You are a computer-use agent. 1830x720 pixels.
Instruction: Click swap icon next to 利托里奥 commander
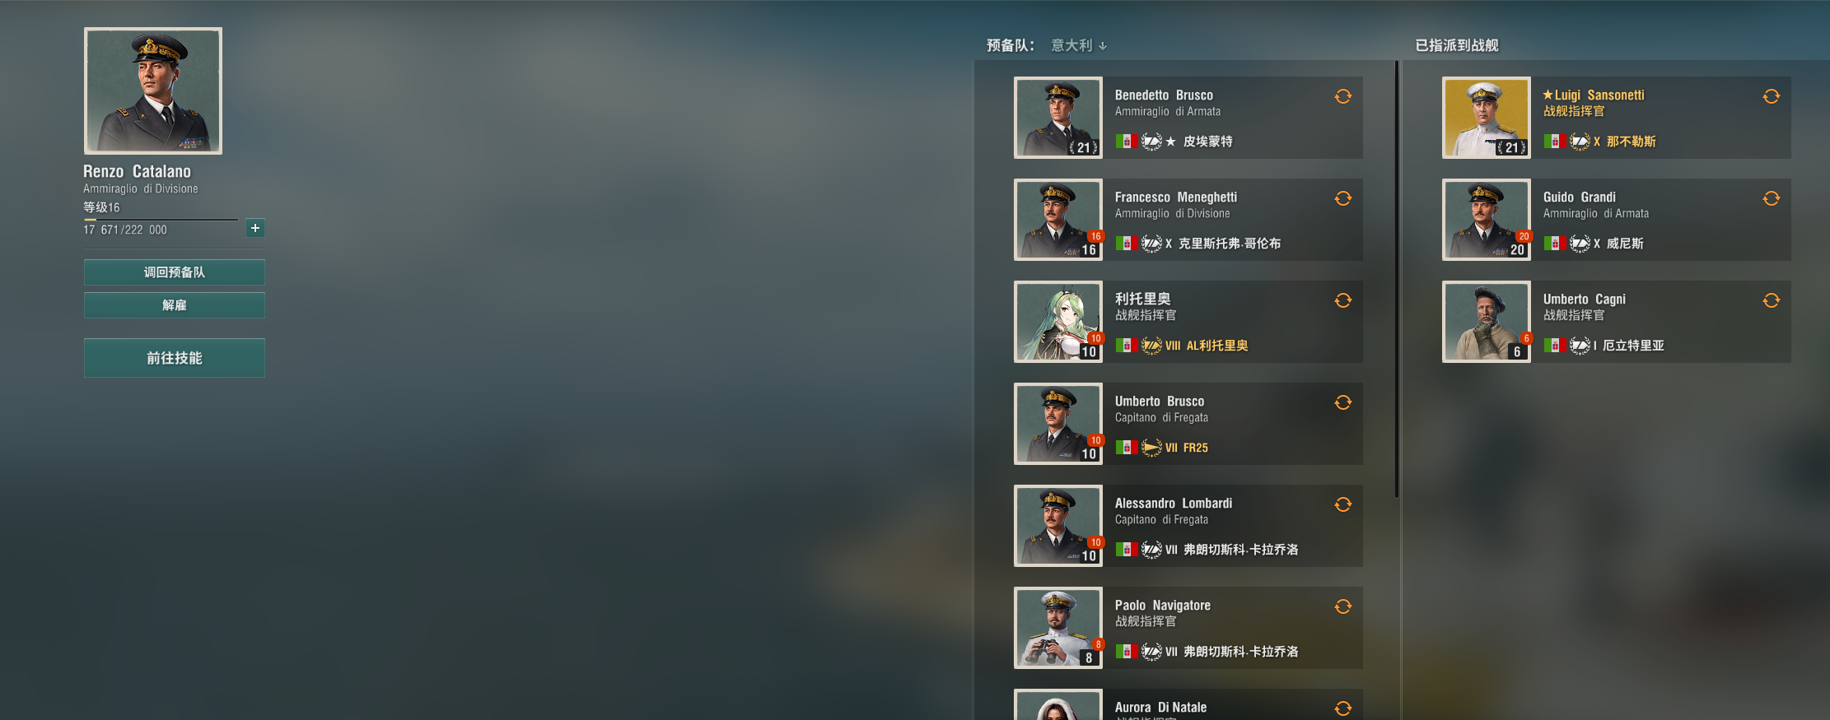tap(1342, 300)
